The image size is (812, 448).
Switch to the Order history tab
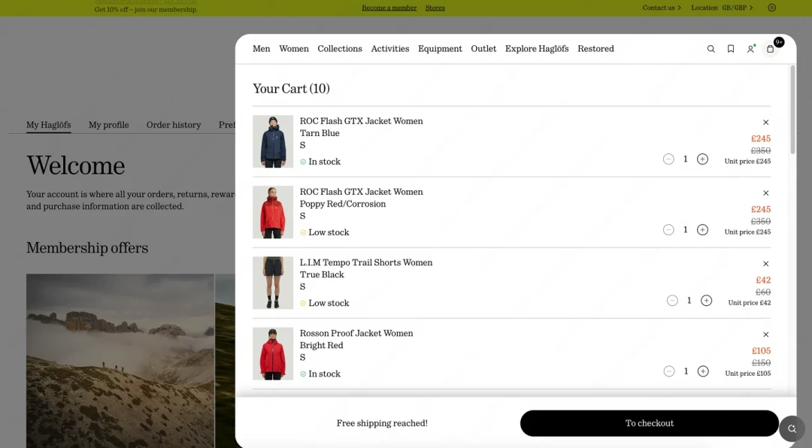click(174, 125)
